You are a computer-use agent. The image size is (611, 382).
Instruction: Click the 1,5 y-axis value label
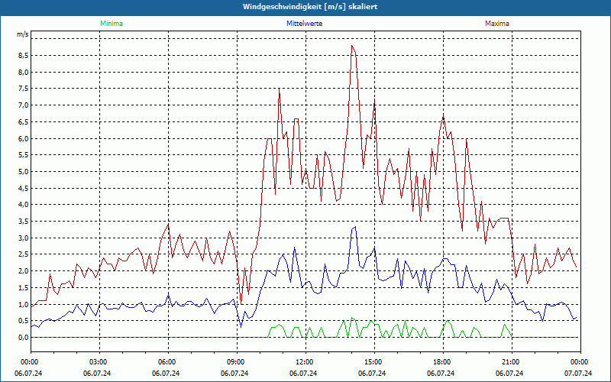22,288
